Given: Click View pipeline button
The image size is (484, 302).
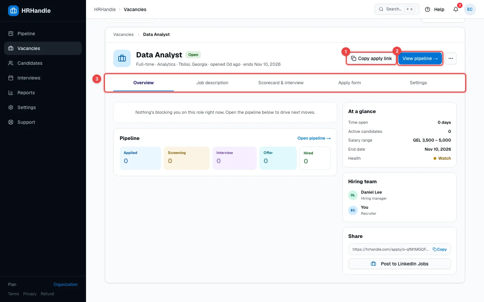Looking at the screenshot, I should click(420, 58).
